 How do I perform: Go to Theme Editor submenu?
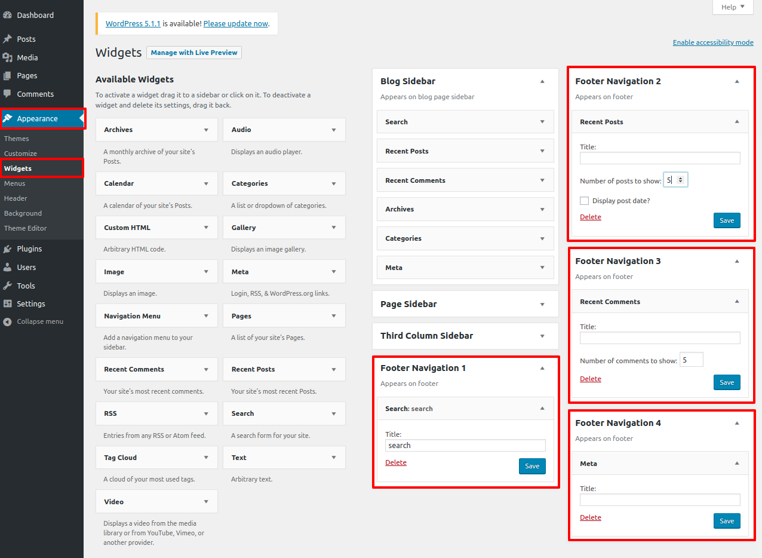pyautogui.click(x=25, y=228)
